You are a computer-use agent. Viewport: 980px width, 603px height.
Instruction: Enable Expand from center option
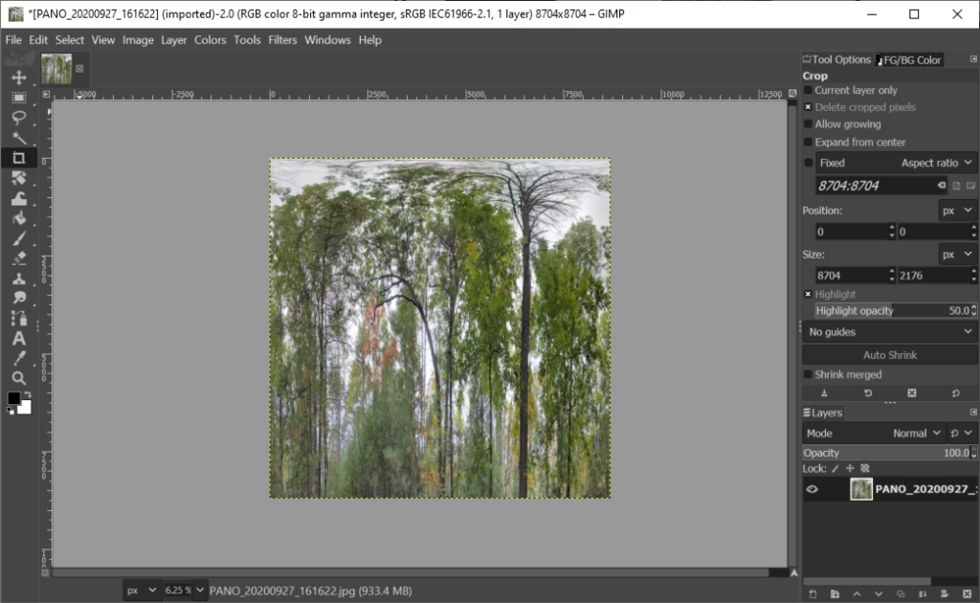coord(809,143)
